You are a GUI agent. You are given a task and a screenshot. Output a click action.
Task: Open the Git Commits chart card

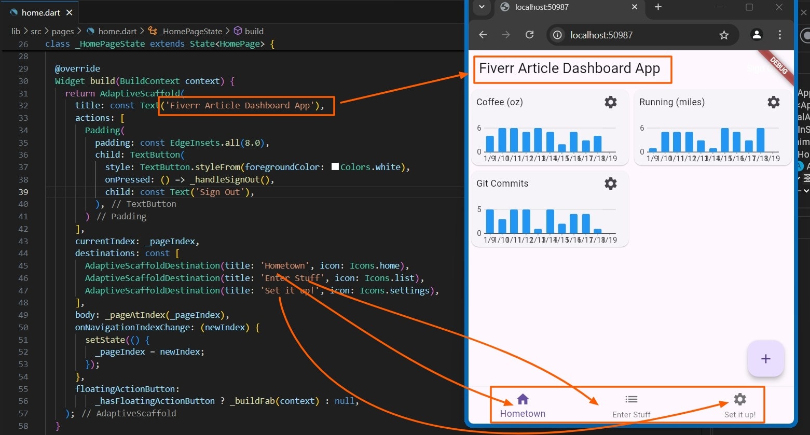click(x=550, y=209)
